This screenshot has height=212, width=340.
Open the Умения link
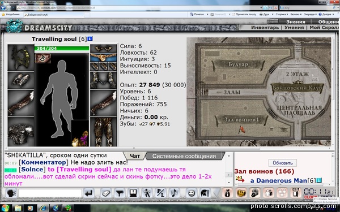(294, 28)
